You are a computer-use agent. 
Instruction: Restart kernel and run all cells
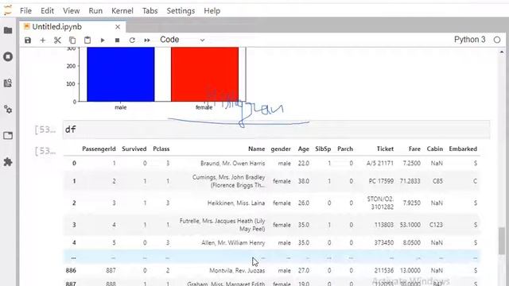click(x=147, y=41)
